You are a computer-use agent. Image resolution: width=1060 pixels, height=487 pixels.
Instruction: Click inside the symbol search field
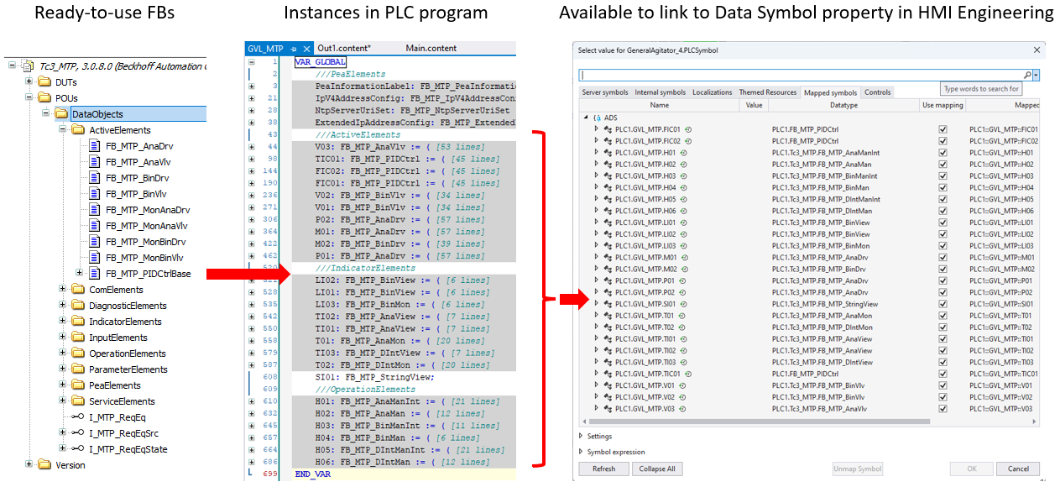coord(755,74)
